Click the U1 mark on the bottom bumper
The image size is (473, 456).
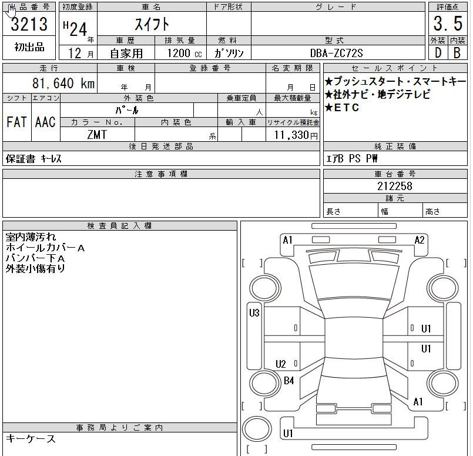point(288,434)
